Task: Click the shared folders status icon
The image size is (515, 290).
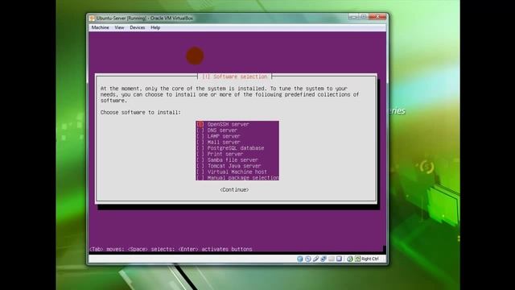Action: (x=332, y=259)
